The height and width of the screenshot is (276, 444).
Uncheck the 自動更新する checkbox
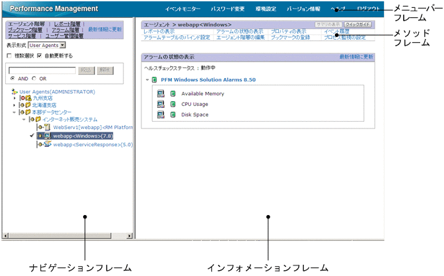point(40,56)
